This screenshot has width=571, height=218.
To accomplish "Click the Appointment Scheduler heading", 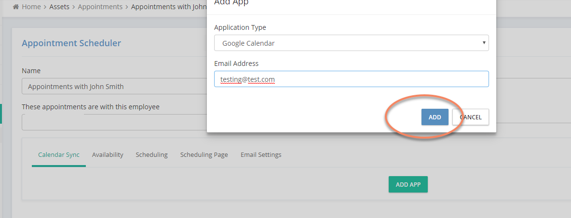I will (71, 43).
